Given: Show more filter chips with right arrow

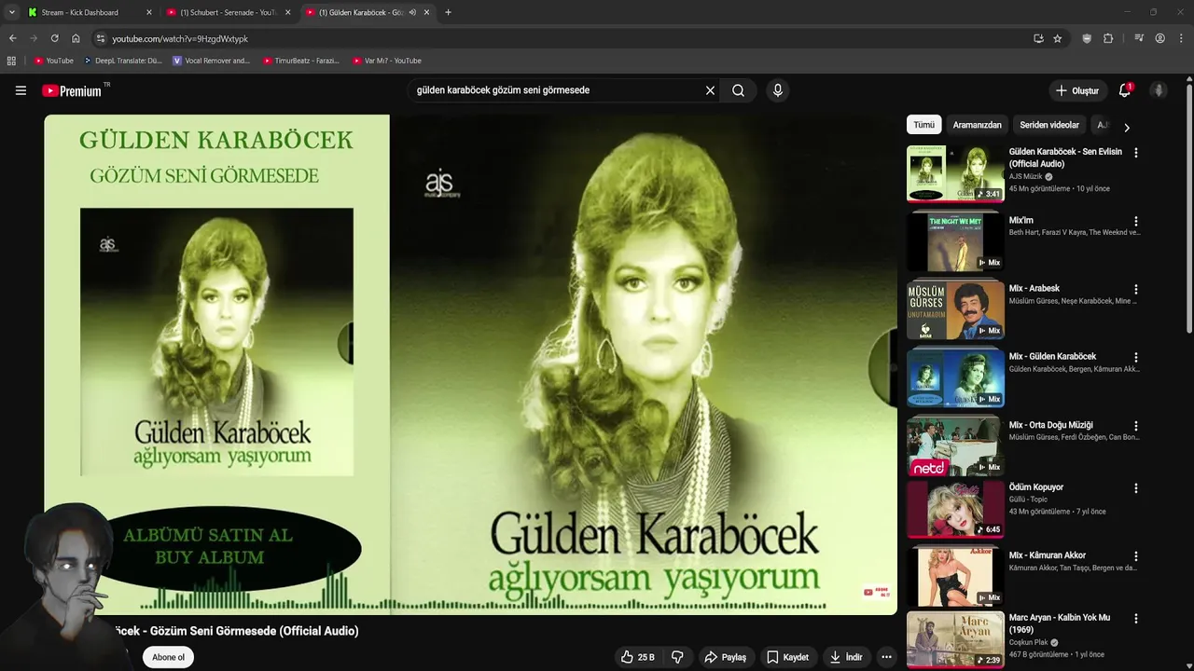Looking at the screenshot, I should 1126,127.
